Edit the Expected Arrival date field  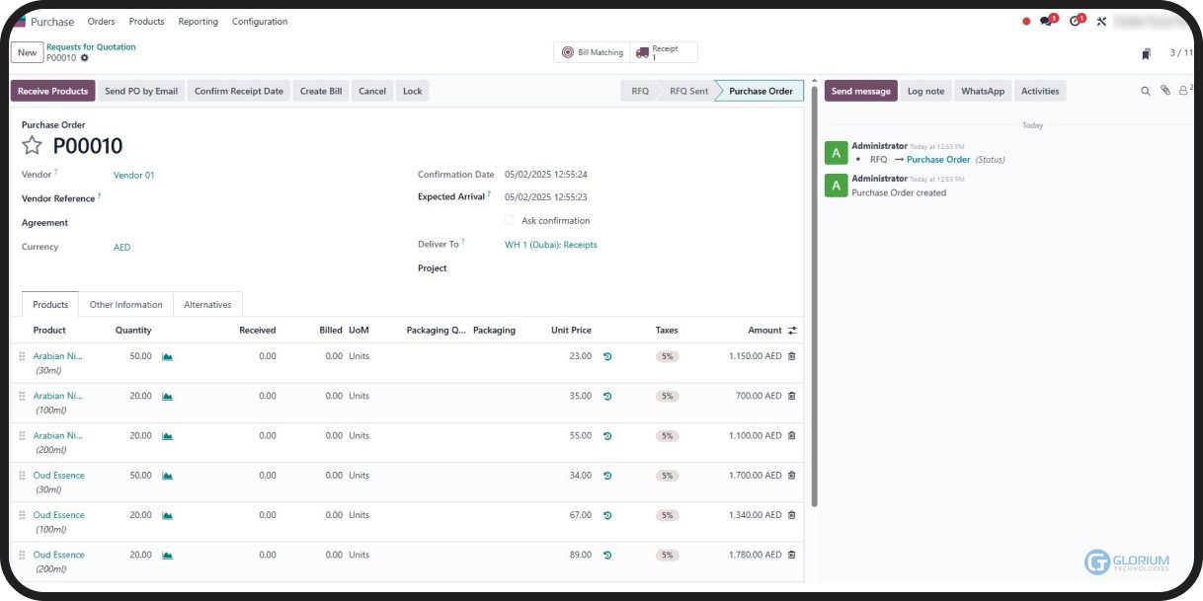coord(546,196)
